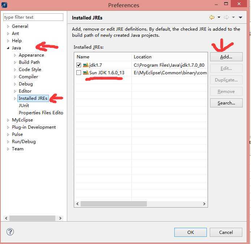
Task: Open Code Style settings
Action: click(30, 70)
